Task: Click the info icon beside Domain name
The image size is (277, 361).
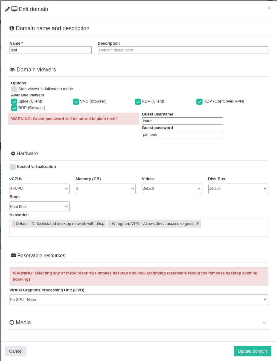Action: pos(12,28)
